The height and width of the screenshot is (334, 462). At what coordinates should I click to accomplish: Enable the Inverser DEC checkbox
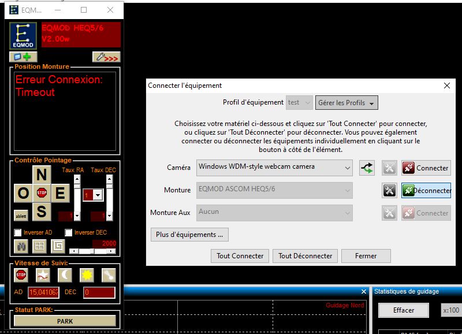coord(68,233)
